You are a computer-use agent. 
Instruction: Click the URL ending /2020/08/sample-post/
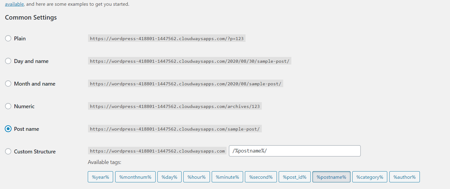point(185,84)
